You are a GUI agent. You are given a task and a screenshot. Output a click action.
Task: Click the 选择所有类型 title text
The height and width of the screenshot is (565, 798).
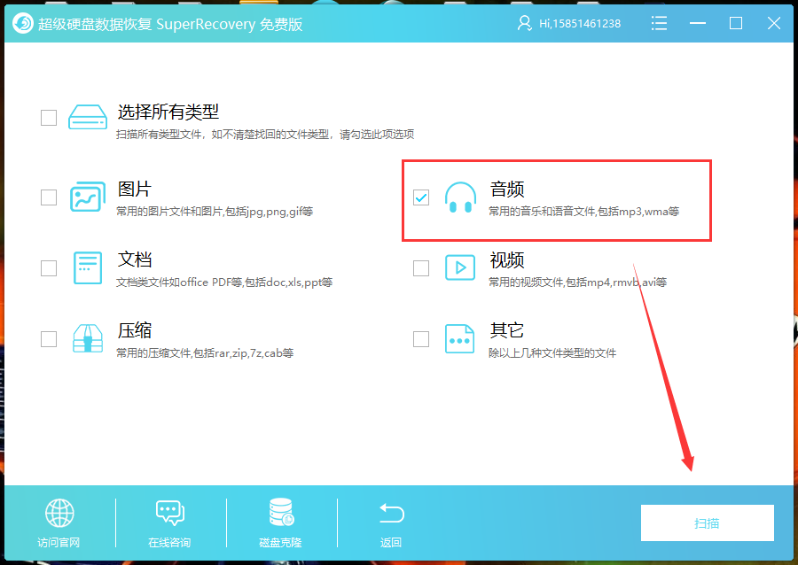tap(168, 112)
